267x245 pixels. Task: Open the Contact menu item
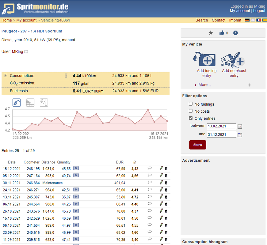(x=219, y=20)
